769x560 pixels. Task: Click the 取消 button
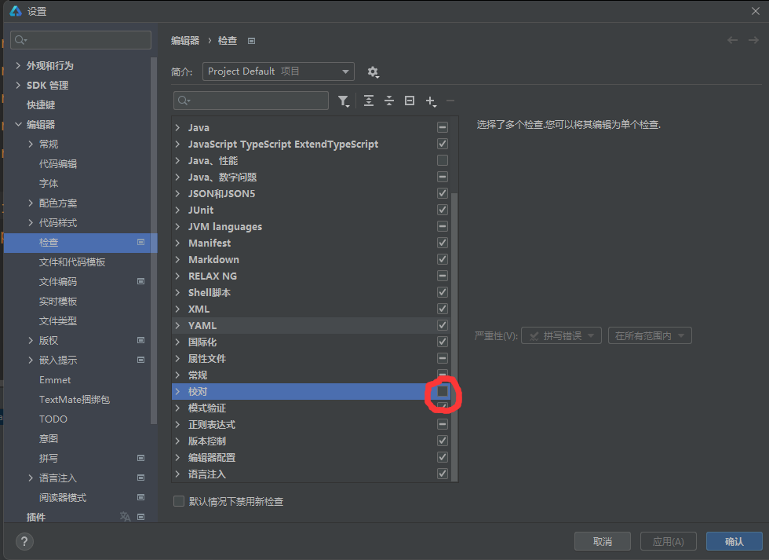pos(602,541)
